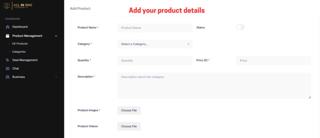This screenshot has height=138, width=320.
Task: Click the Chat envelope icon
Action: pyautogui.click(x=7, y=69)
